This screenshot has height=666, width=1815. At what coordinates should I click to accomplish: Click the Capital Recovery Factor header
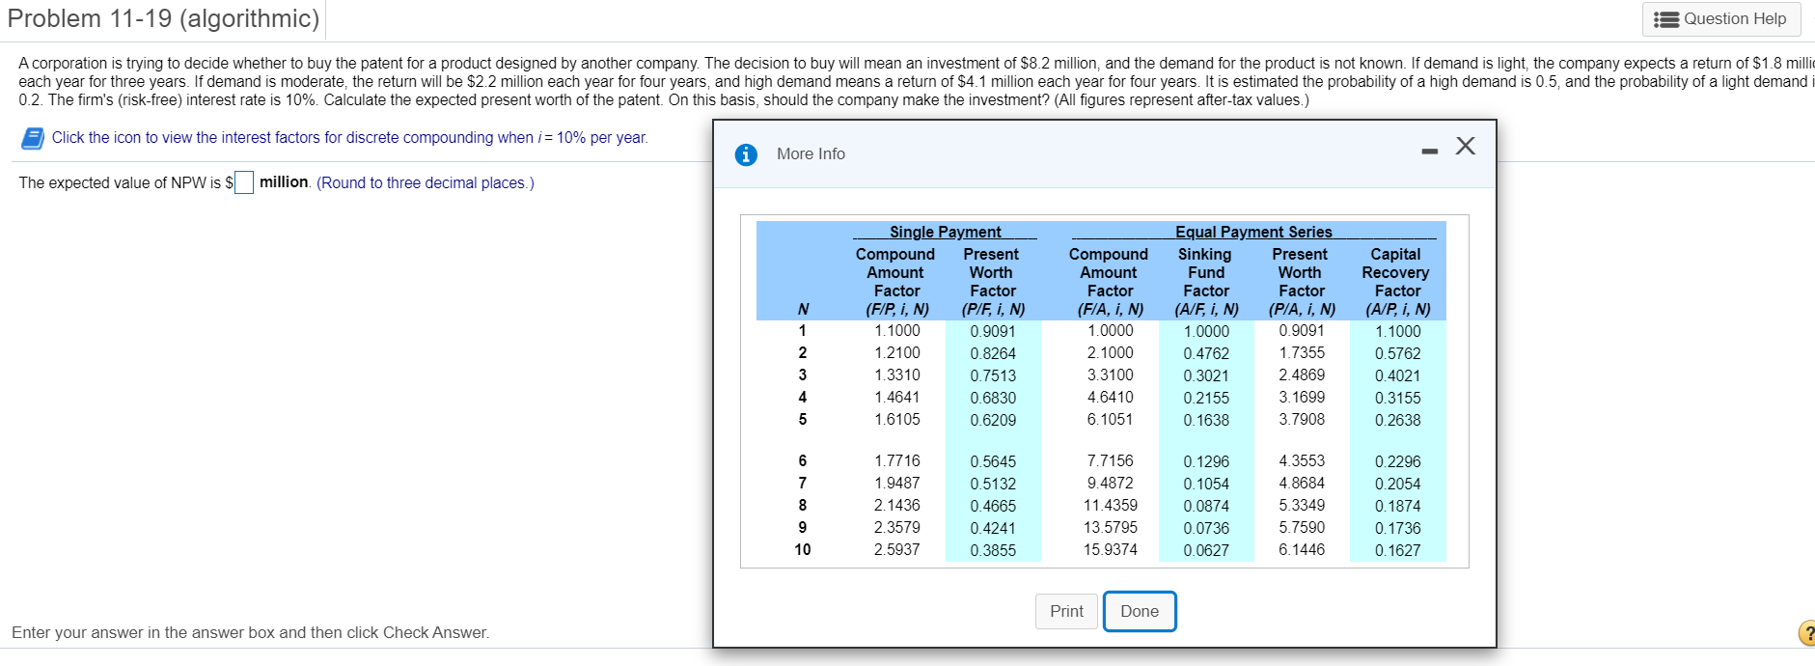click(x=1396, y=272)
